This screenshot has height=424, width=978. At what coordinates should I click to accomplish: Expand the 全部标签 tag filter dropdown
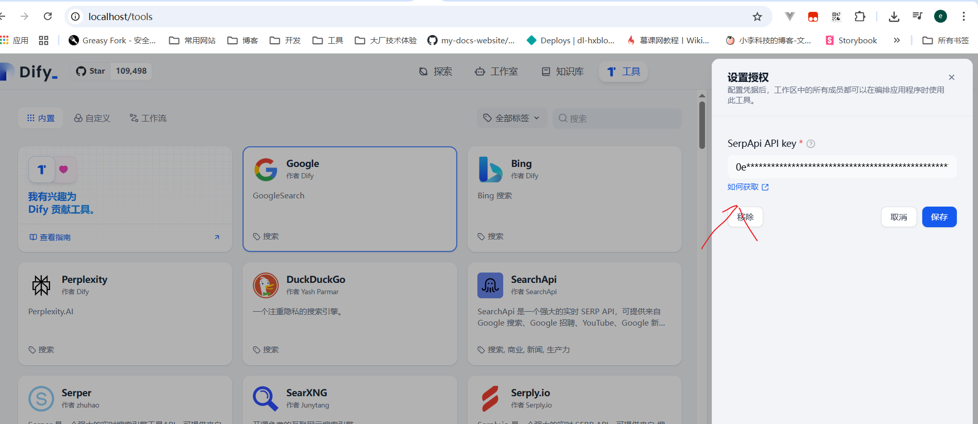(x=511, y=118)
